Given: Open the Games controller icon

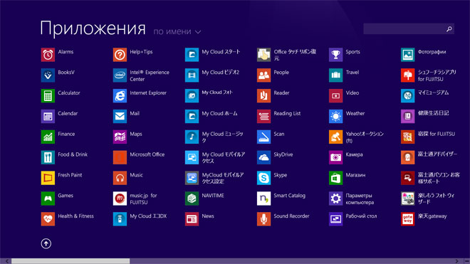Looking at the screenshot, I should click(x=48, y=199).
